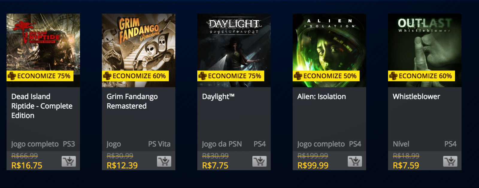Click ECONOMIZE 75% banner on Daylight

[231, 76]
